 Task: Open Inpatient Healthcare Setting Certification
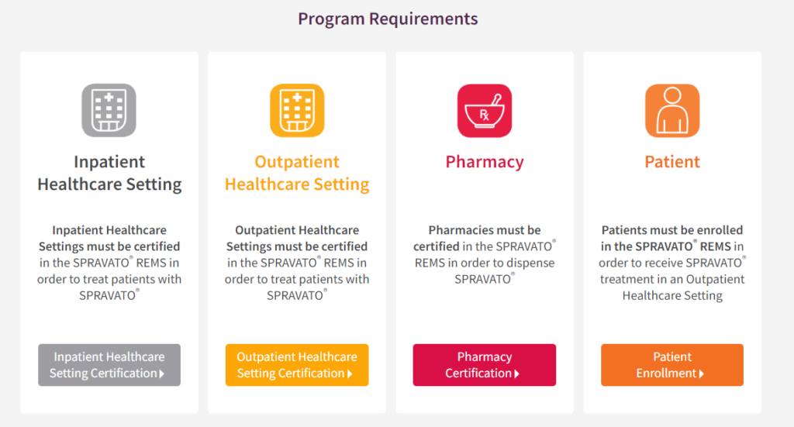coord(109,365)
